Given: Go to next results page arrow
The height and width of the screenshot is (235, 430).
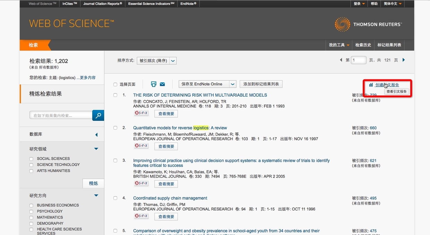Looking at the screenshot, I should [404, 60].
